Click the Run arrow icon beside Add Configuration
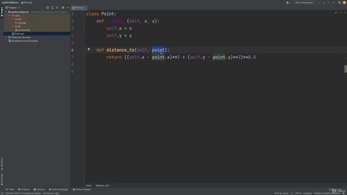The width and height of the screenshot is (347, 195). click(x=319, y=2)
